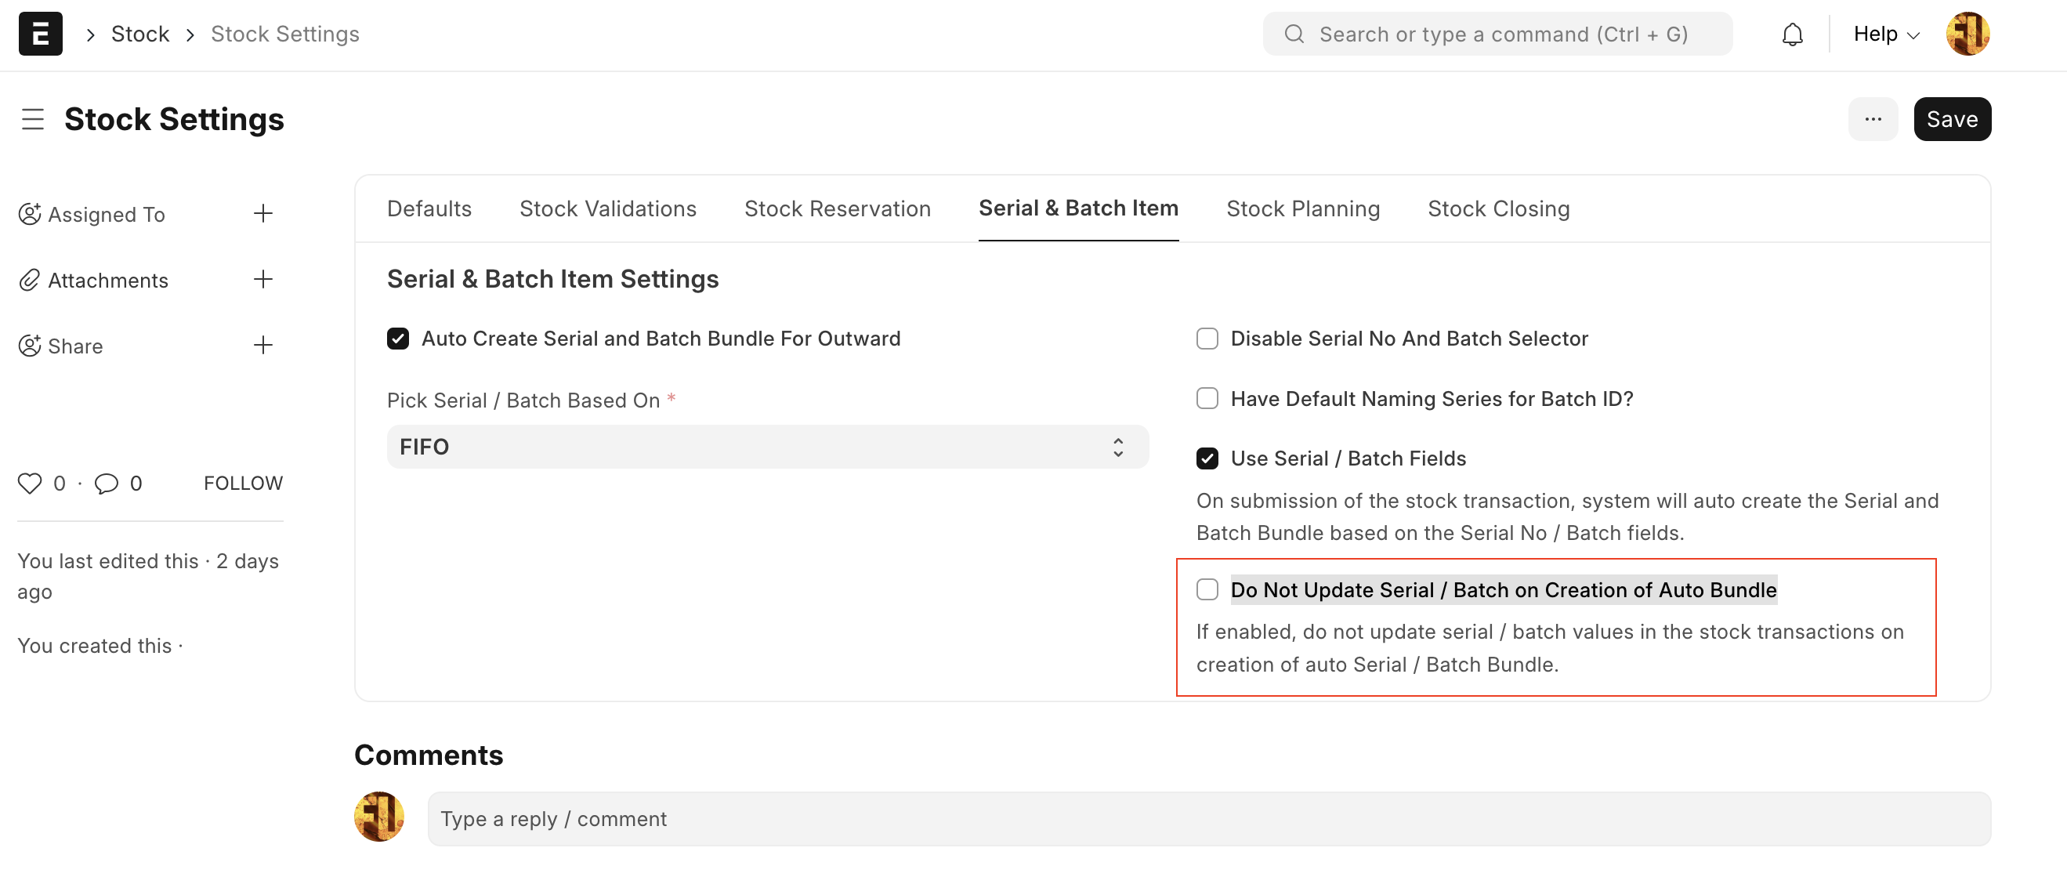Add an attachment with the plus icon
This screenshot has width=2067, height=895.
[263, 279]
